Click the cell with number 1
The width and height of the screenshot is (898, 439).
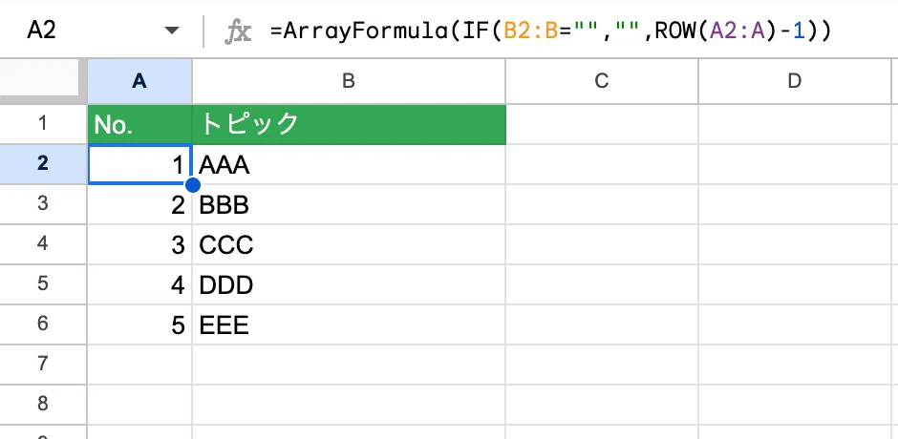(x=139, y=164)
